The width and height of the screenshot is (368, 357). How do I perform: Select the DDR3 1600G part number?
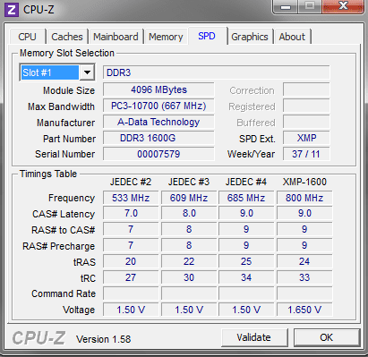click(158, 138)
